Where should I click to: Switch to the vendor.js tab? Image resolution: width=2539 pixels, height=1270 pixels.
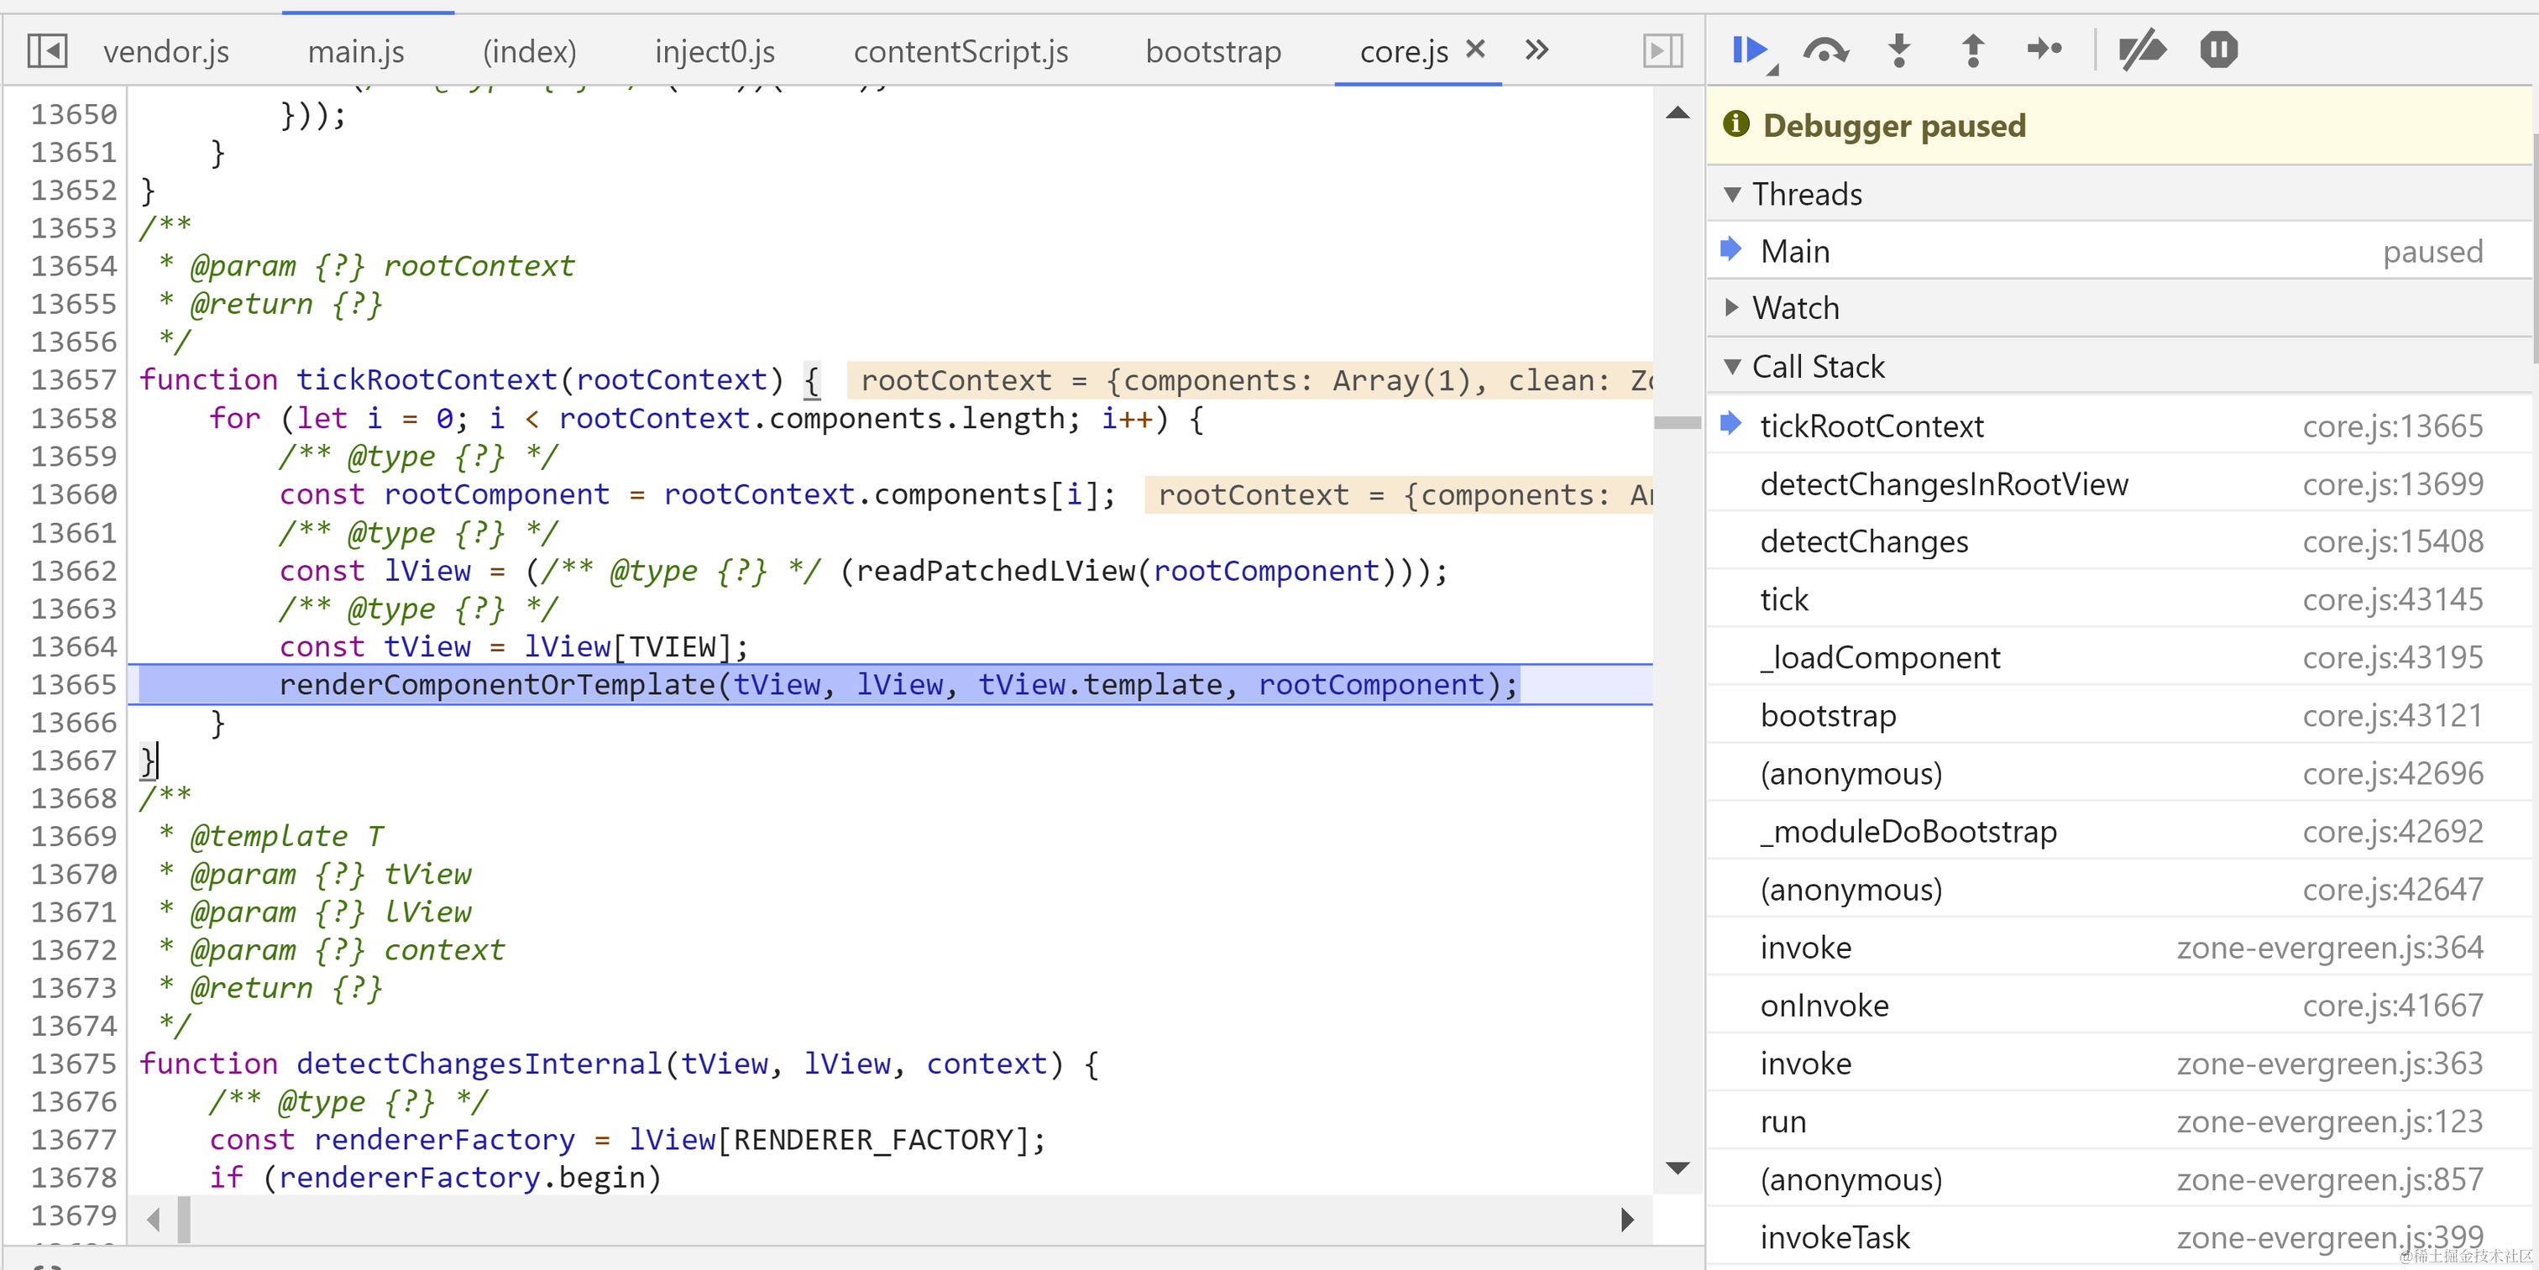pyautogui.click(x=165, y=51)
